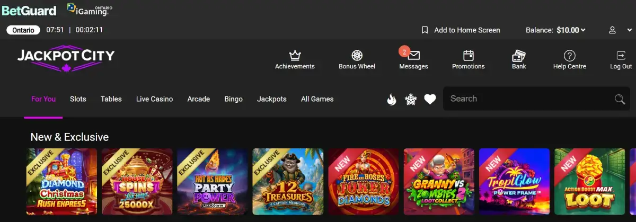Click the search magnifier icon
Image resolution: width=636 pixels, height=222 pixels.
click(620, 99)
